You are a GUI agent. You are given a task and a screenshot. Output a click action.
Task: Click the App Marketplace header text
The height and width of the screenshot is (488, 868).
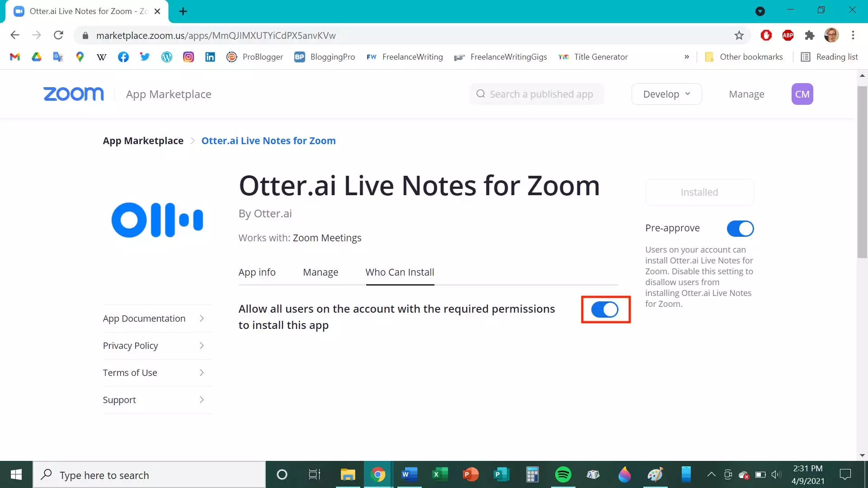(169, 94)
